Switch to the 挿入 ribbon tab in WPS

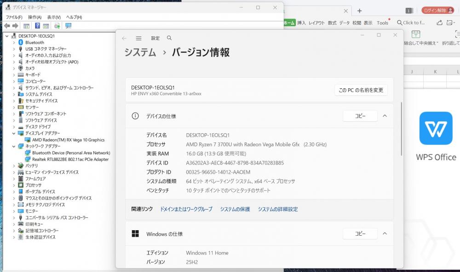pyautogui.click(x=301, y=23)
